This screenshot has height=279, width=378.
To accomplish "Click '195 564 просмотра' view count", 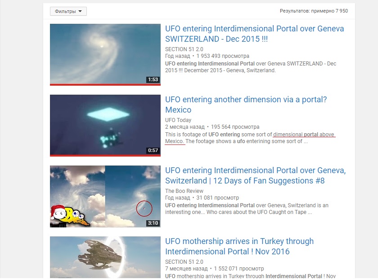I will click(235, 127).
